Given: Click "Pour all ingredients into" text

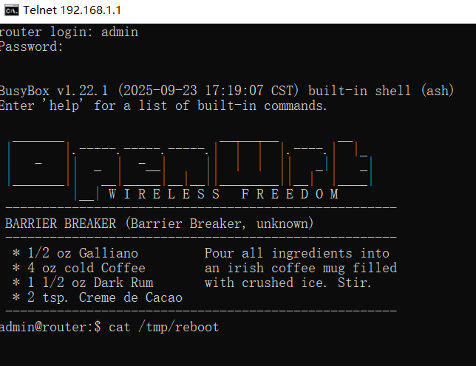Looking at the screenshot, I should (296, 253).
